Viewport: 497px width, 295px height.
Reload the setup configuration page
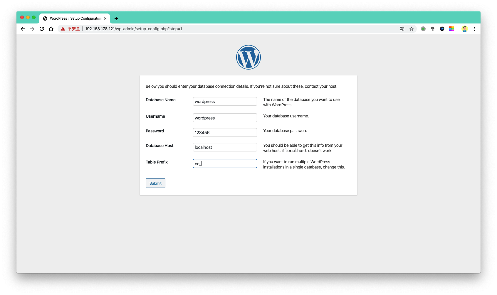click(42, 29)
